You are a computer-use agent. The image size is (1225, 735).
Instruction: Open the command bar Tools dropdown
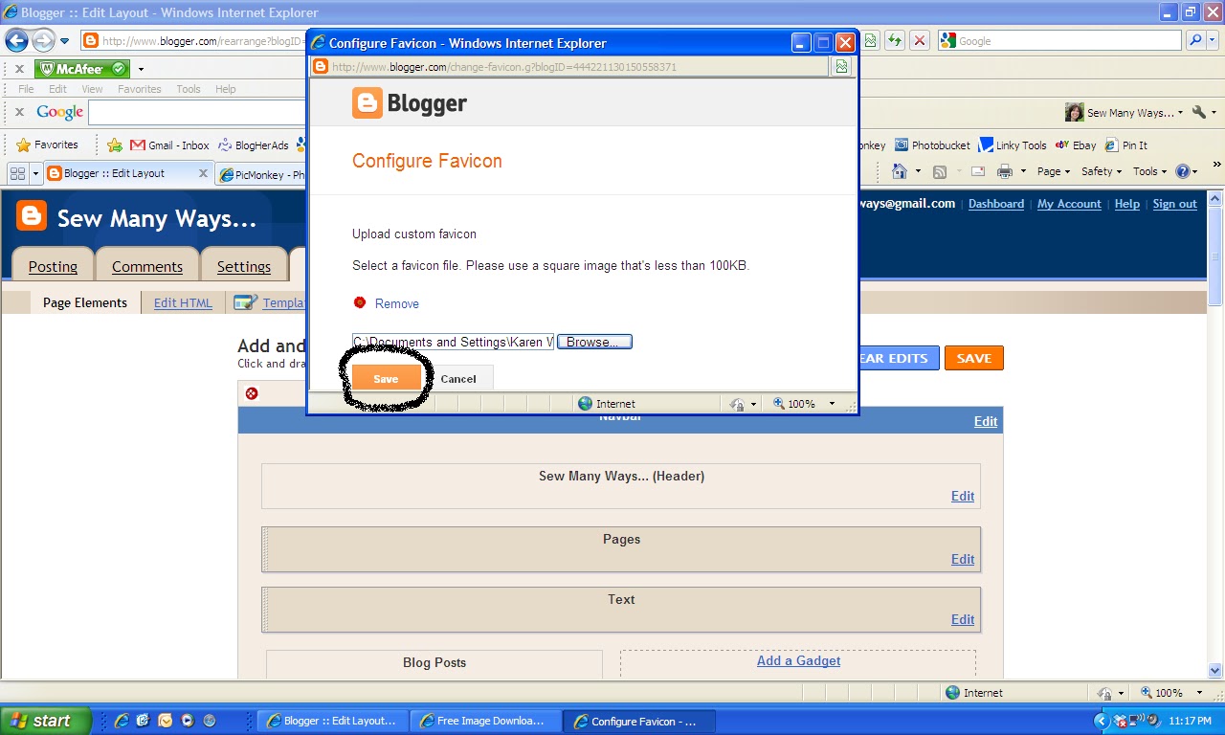pyautogui.click(x=1150, y=171)
